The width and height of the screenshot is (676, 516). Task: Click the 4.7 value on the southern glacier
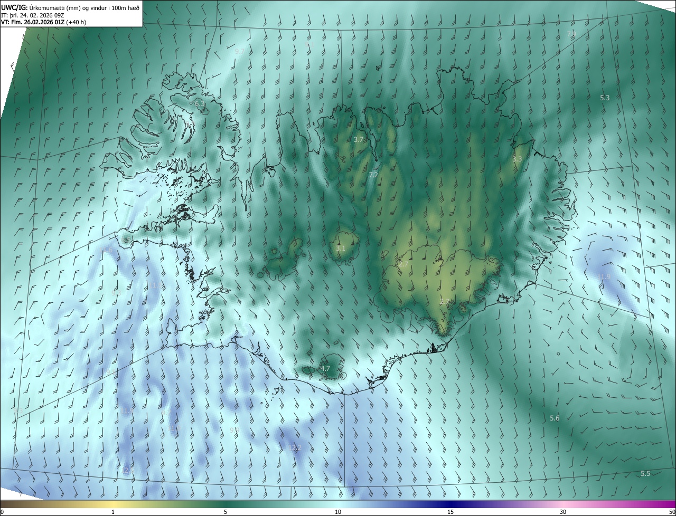325,369
